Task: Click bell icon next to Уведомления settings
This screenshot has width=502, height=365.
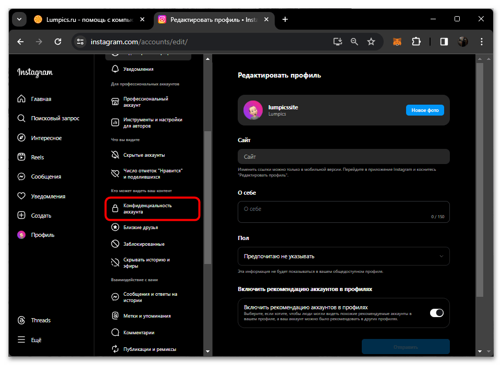Action: pos(115,69)
